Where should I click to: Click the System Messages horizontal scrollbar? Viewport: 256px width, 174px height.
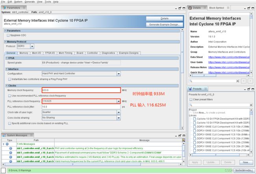(x=72, y=165)
